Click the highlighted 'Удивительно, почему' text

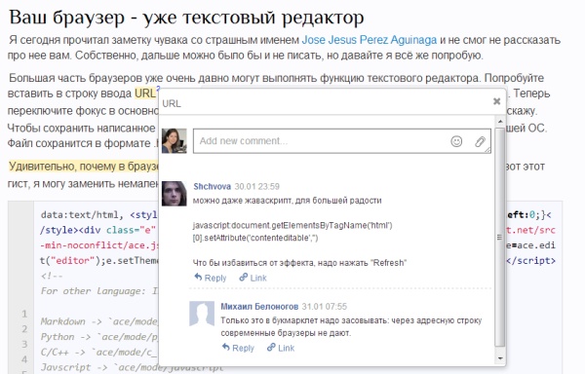pyautogui.click(x=84, y=167)
